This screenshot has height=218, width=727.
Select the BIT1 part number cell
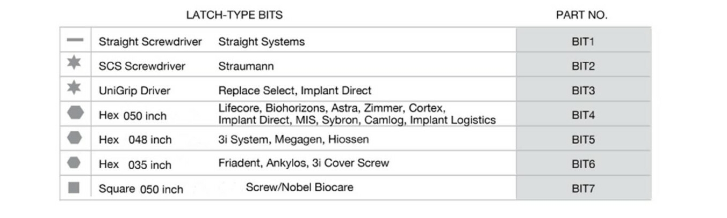click(583, 41)
